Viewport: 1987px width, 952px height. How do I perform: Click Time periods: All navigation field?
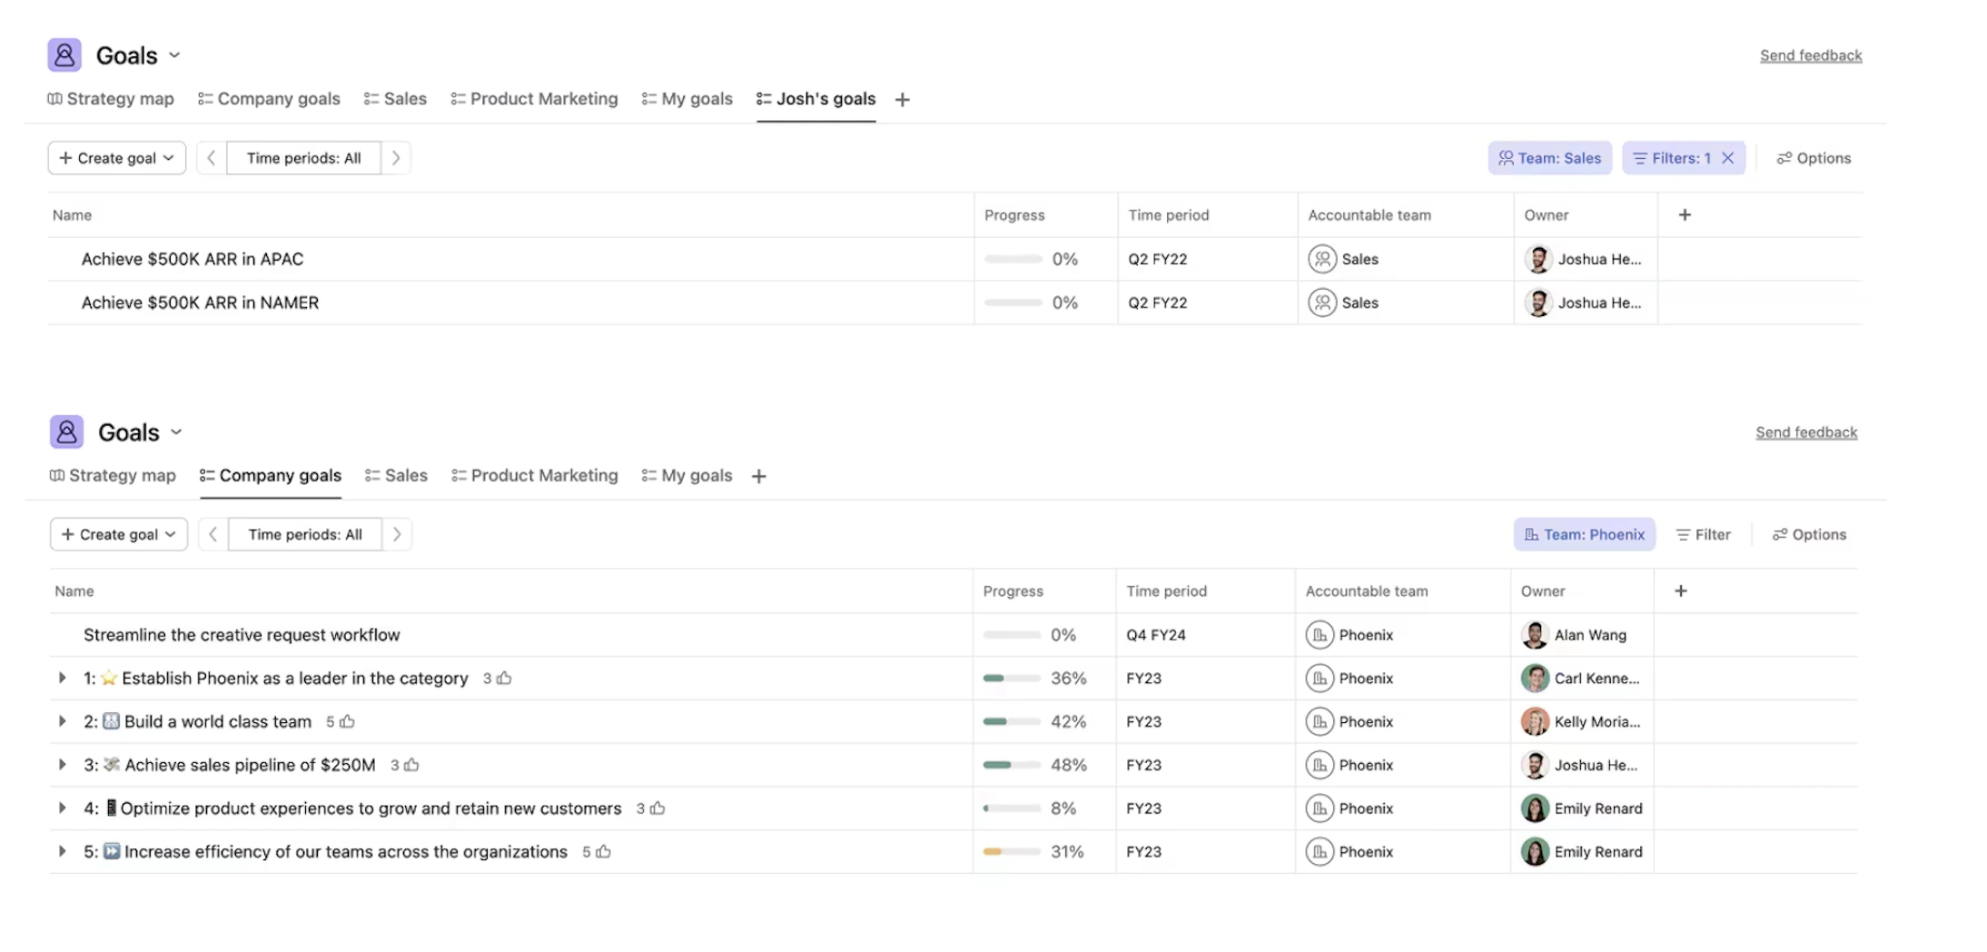303,157
